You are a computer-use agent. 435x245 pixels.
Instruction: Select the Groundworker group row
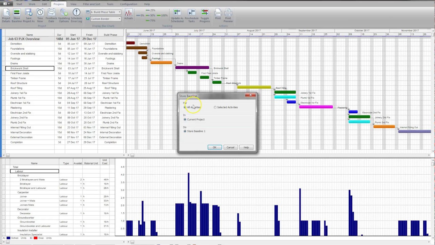(x=26, y=218)
